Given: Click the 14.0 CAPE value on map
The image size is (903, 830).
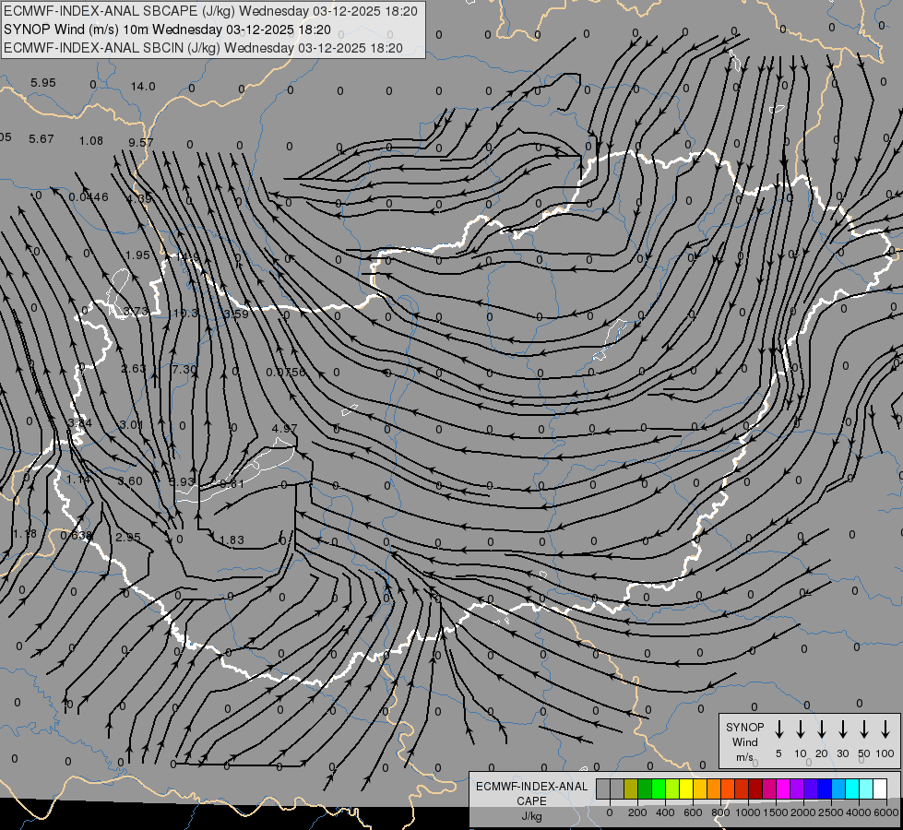Looking at the screenshot, I should (x=143, y=87).
